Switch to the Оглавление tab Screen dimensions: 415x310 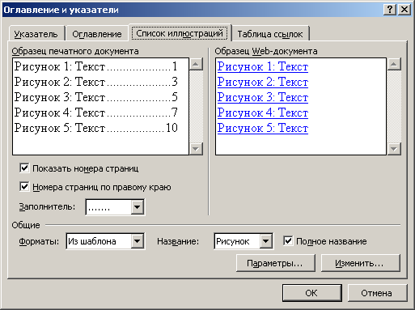(x=97, y=34)
